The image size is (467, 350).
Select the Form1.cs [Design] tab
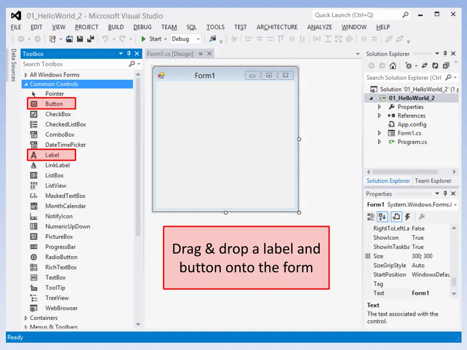(x=170, y=54)
